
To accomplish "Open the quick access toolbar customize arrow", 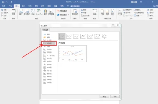I will point(15,2).
